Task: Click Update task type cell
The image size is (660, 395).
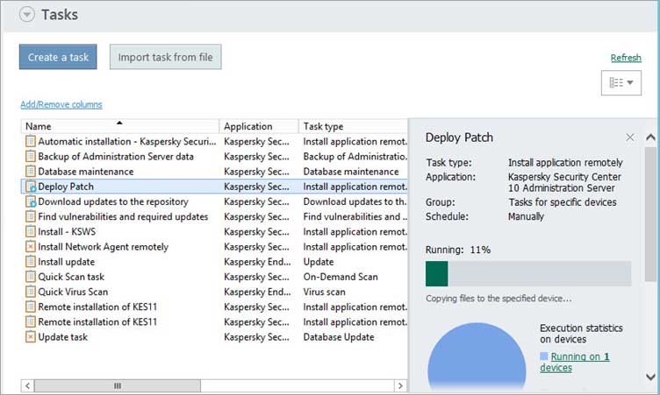Action: pos(319,262)
